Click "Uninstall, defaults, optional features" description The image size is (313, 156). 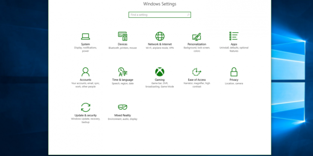[x=234, y=49]
